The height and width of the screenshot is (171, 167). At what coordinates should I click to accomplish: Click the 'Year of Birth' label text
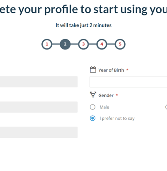pyautogui.click(x=111, y=70)
